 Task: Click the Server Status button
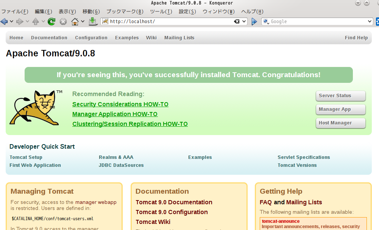coord(340,96)
